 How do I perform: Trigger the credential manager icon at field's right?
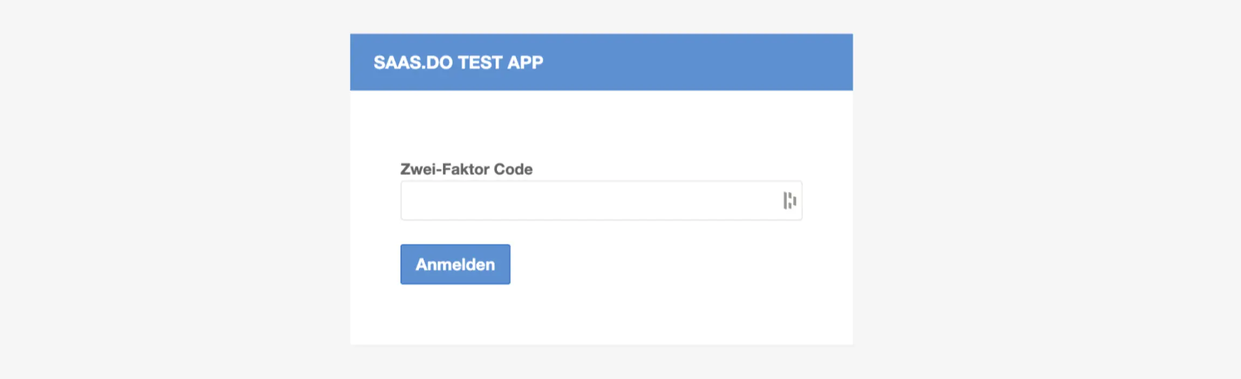[x=789, y=201]
